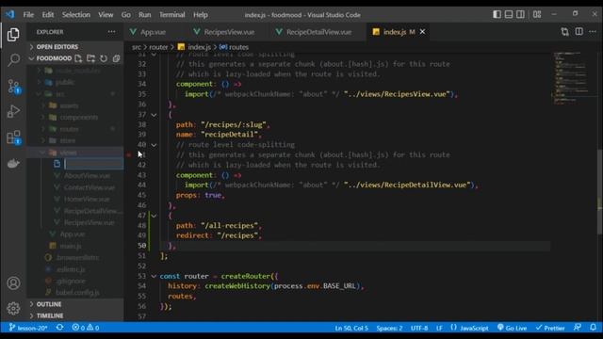Image resolution: width=603 pixels, height=339 pixels.
Task: Open Explorer more actions ellipsis
Action: 111,32
